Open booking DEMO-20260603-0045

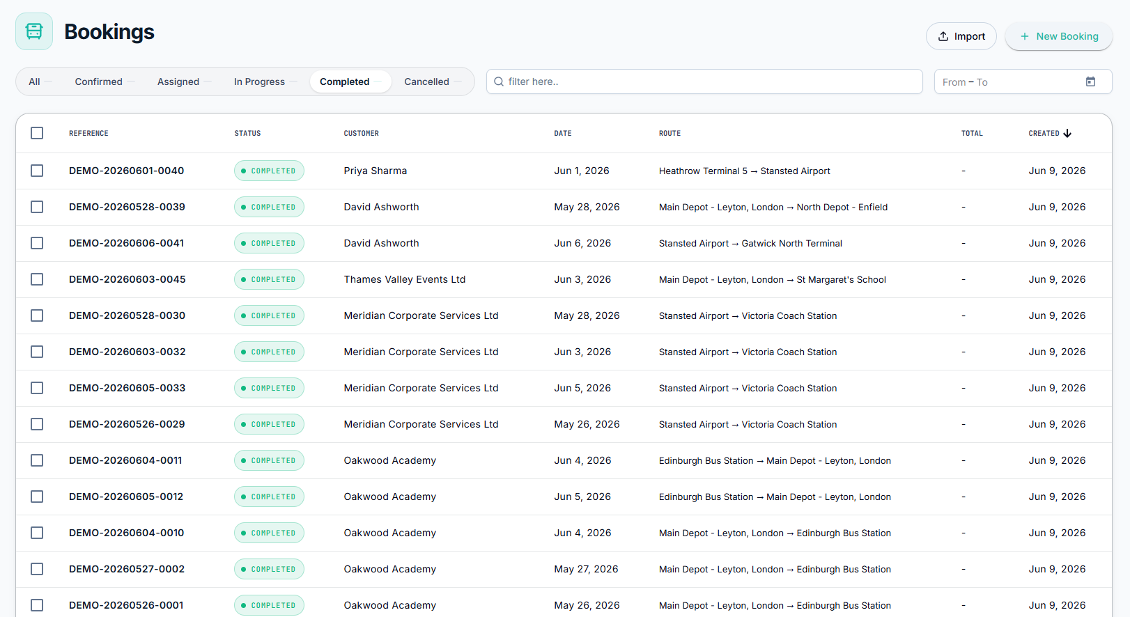coord(127,279)
